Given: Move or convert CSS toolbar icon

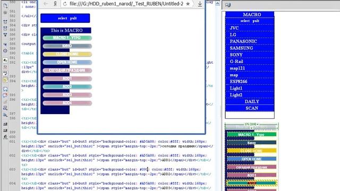Looking at the screenshot, I should 5,115.
